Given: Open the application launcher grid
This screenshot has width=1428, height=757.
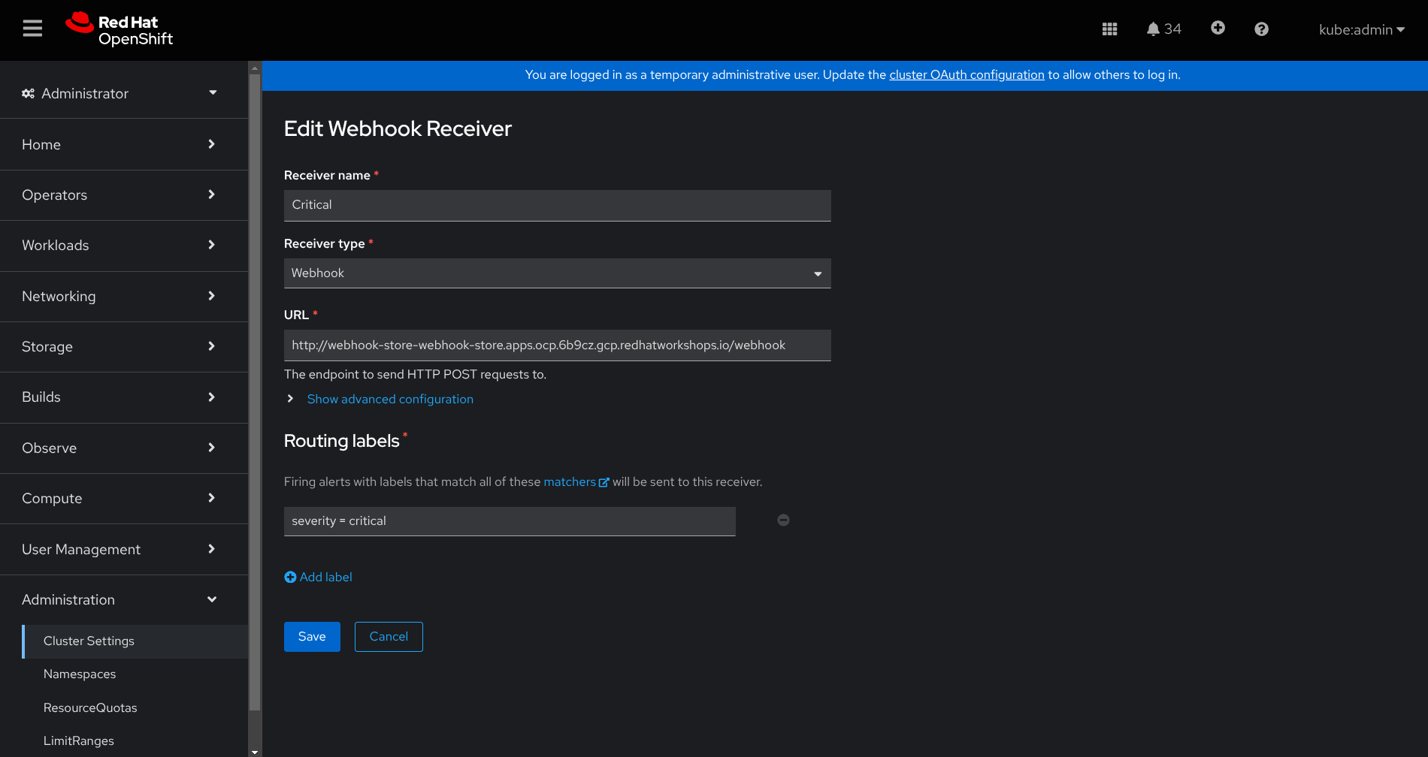Looking at the screenshot, I should coord(1109,29).
